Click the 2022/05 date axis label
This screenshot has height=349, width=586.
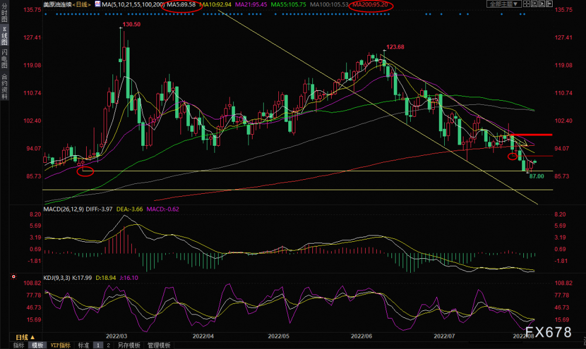pyautogui.click(x=278, y=336)
